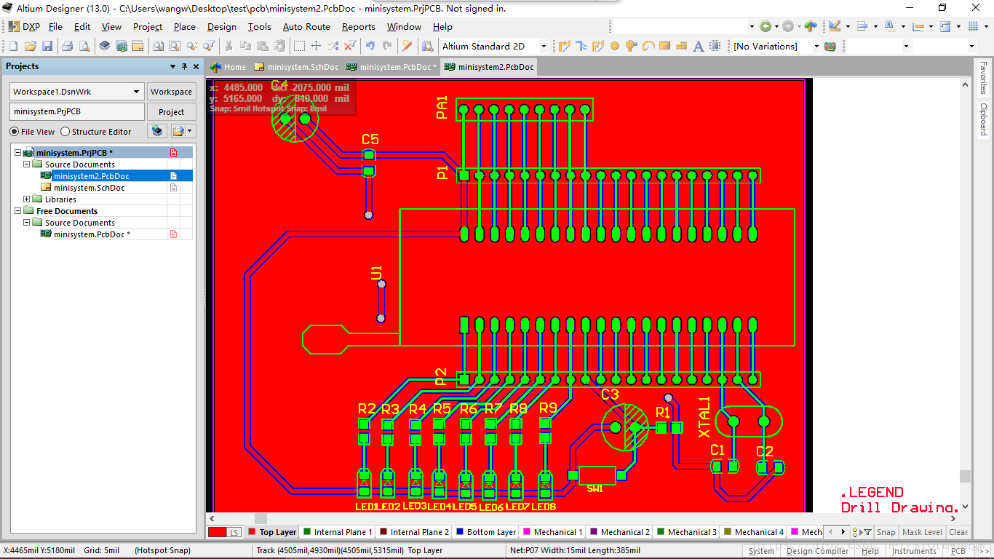The width and height of the screenshot is (994, 559).
Task: Toggle Snap option in layer bar
Action: 886,532
